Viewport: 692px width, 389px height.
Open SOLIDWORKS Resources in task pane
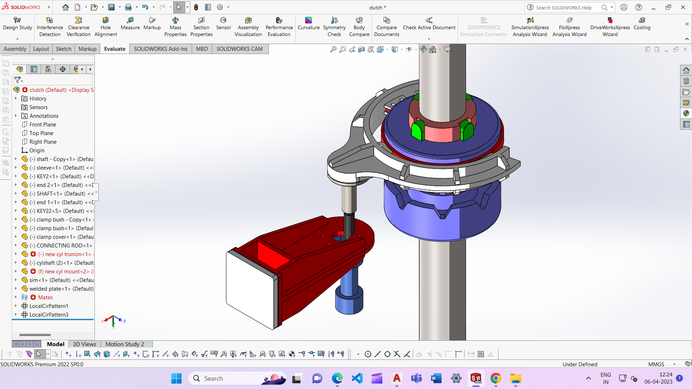pos(686,70)
